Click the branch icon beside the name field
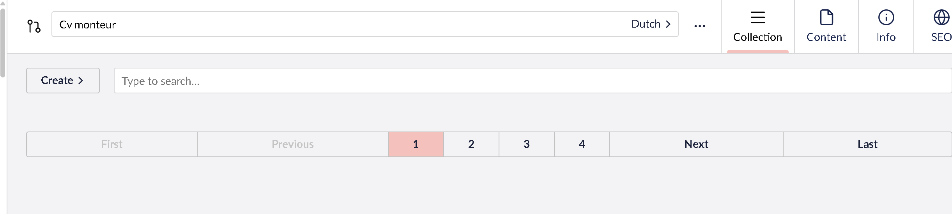This screenshot has width=952, height=214. (x=34, y=26)
